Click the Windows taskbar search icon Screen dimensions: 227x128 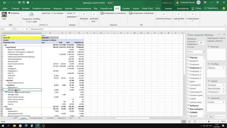[x=9, y=126]
